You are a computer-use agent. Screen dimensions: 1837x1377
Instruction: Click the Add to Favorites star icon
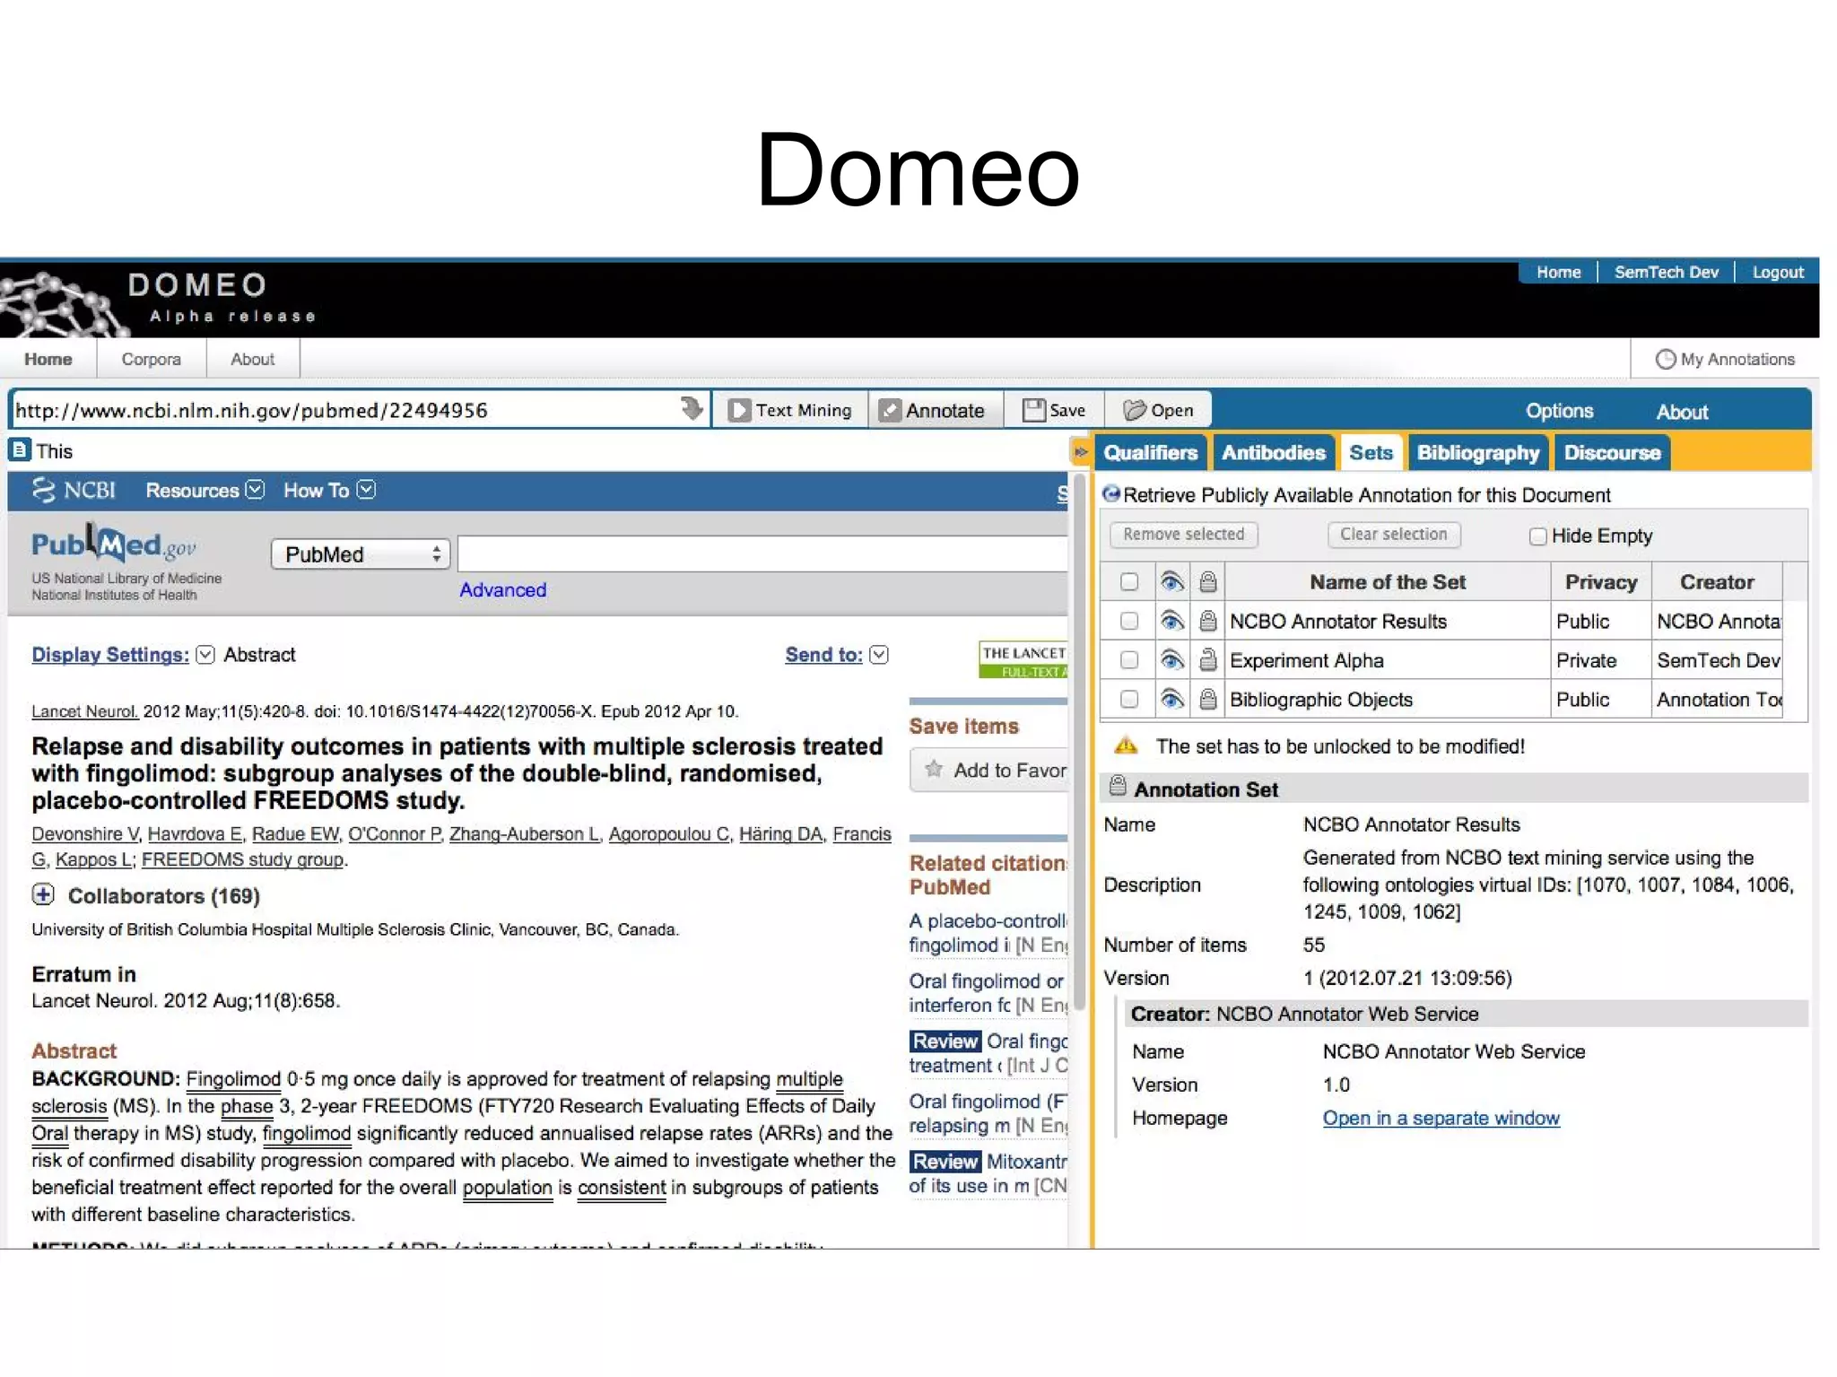pos(934,769)
